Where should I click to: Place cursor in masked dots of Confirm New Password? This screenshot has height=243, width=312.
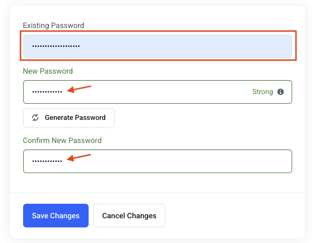47,161
